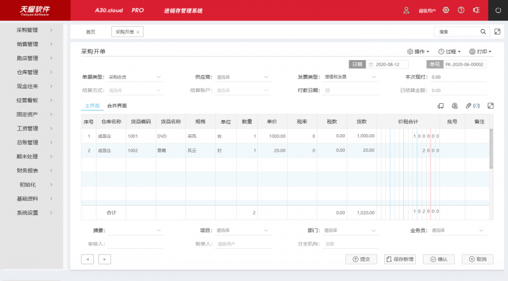The image size is (508, 281).
Task: Click the announcement speaker icon
Action: [x=475, y=10]
